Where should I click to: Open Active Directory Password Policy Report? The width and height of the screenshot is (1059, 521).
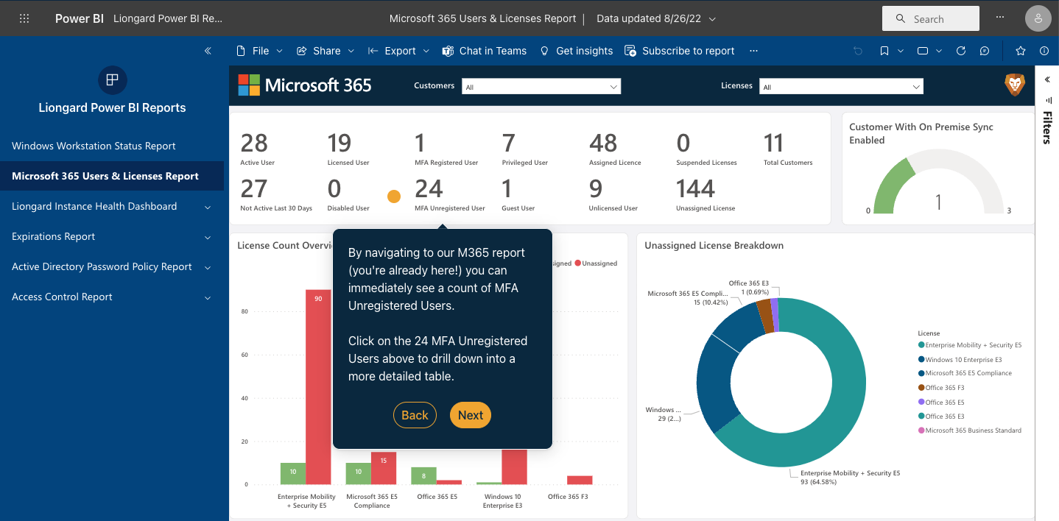(102, 266)
